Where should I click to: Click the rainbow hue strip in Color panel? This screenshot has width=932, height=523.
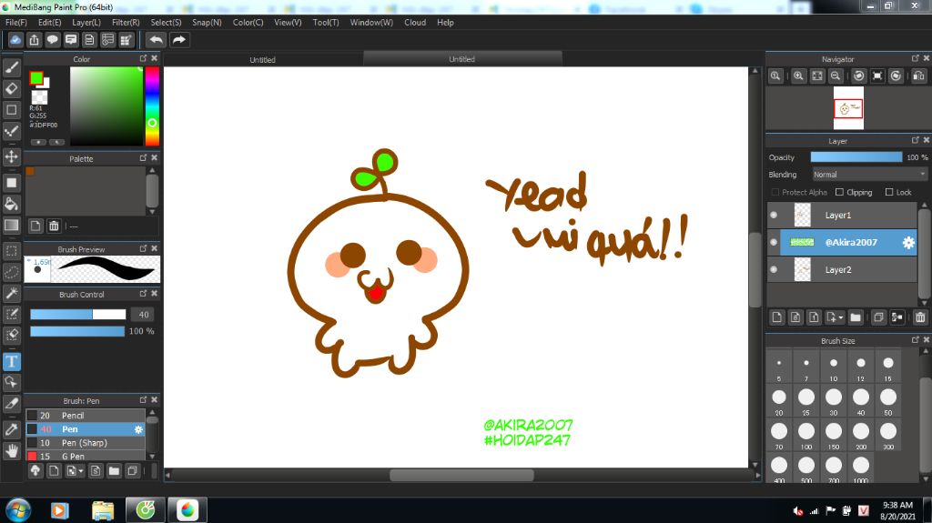coord(152,106)
